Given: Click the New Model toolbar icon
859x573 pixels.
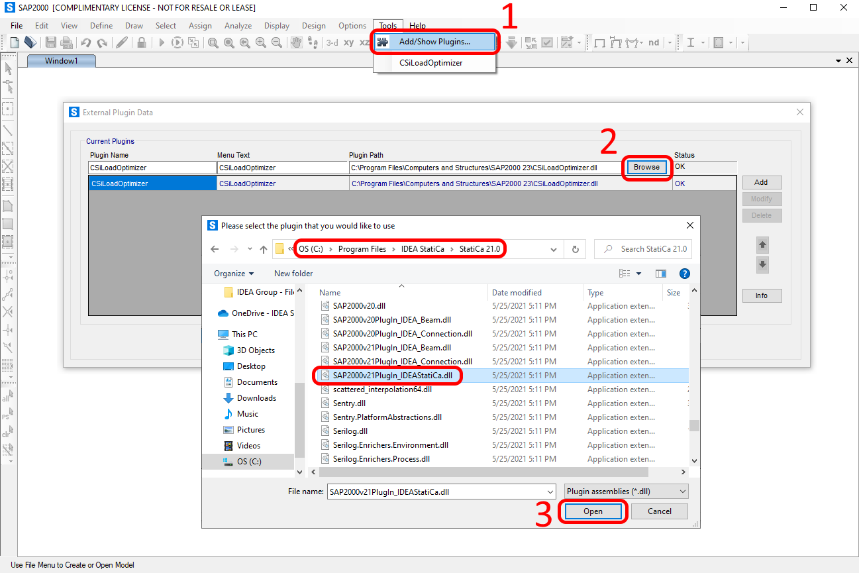Looking at the screenshot, I should [x=15, y=42].
